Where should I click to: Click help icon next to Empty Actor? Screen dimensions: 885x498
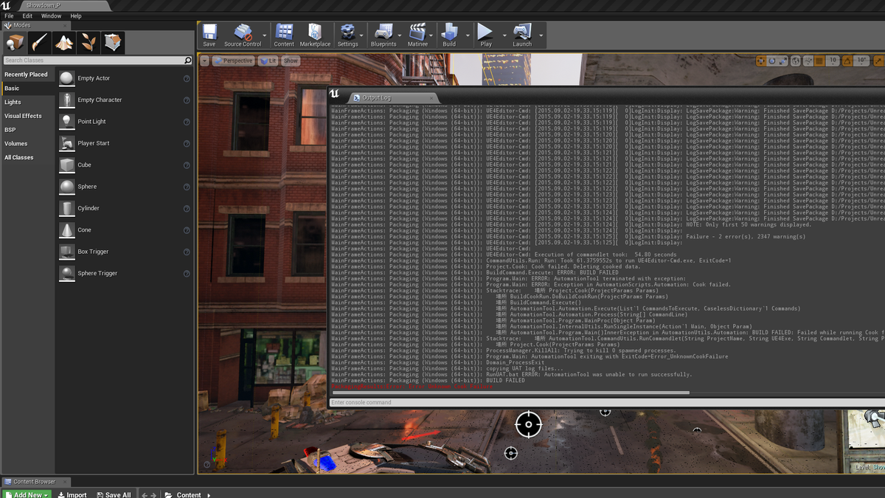point(187,78)
